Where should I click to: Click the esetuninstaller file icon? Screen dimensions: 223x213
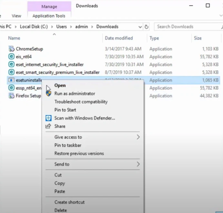(x=11, y=80)
